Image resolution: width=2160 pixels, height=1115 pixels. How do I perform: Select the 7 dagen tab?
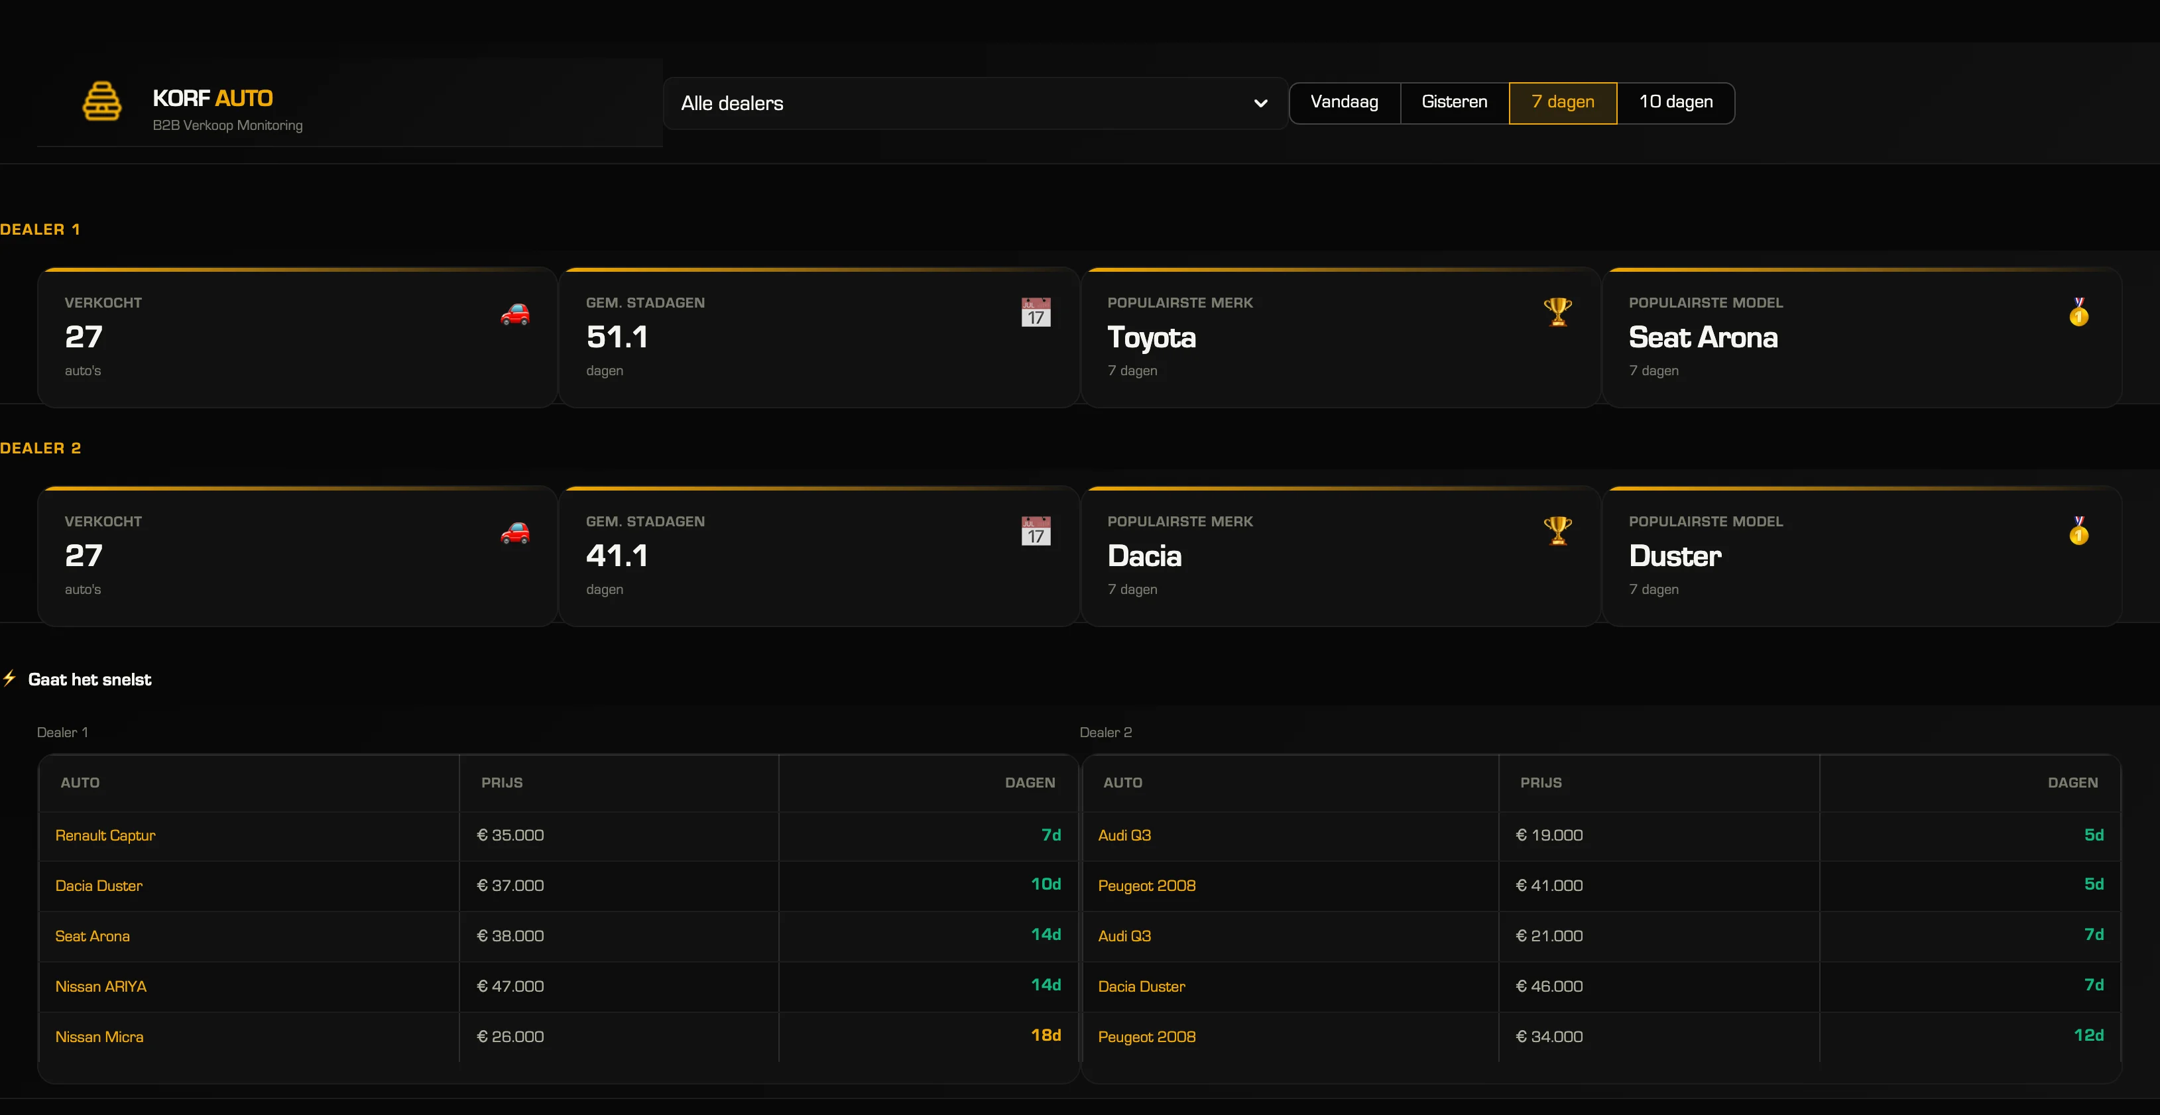click(x=1562, y=102)
